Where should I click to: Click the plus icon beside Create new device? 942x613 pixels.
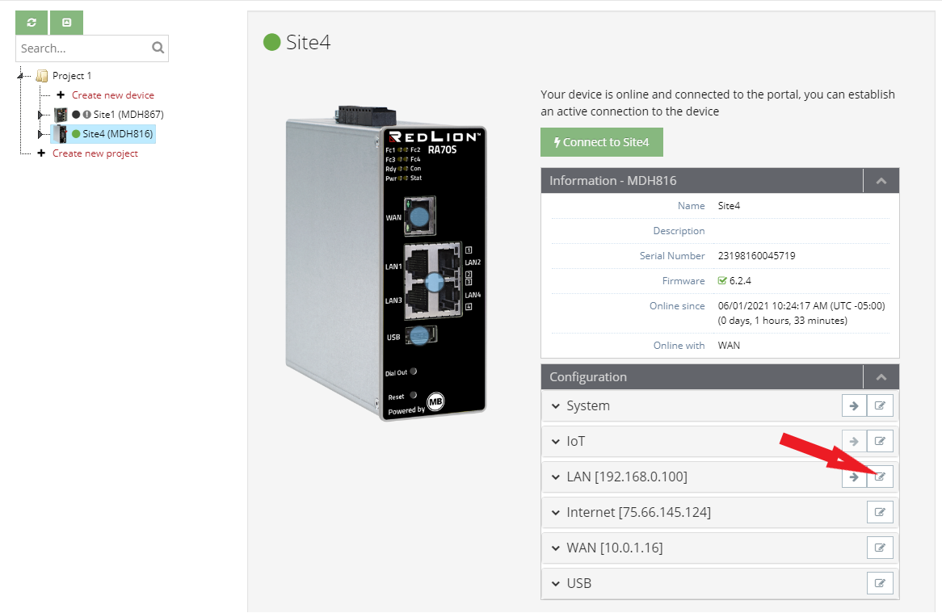point(61,94)
